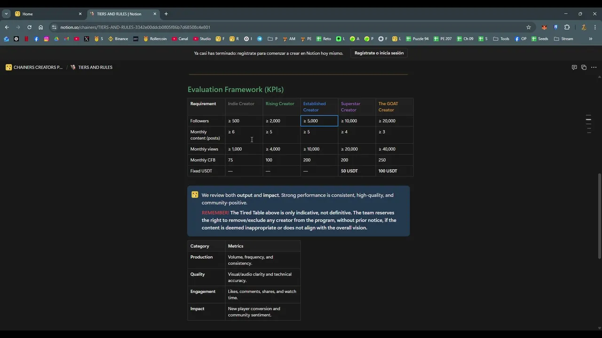Open the Netflix bookmark
Screen dimensions: 602x338
pyautogui.click(x=26, y=39)
